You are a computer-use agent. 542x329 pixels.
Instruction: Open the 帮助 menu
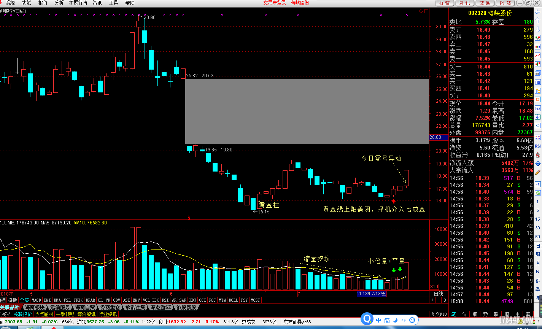[x=130, y=3]
